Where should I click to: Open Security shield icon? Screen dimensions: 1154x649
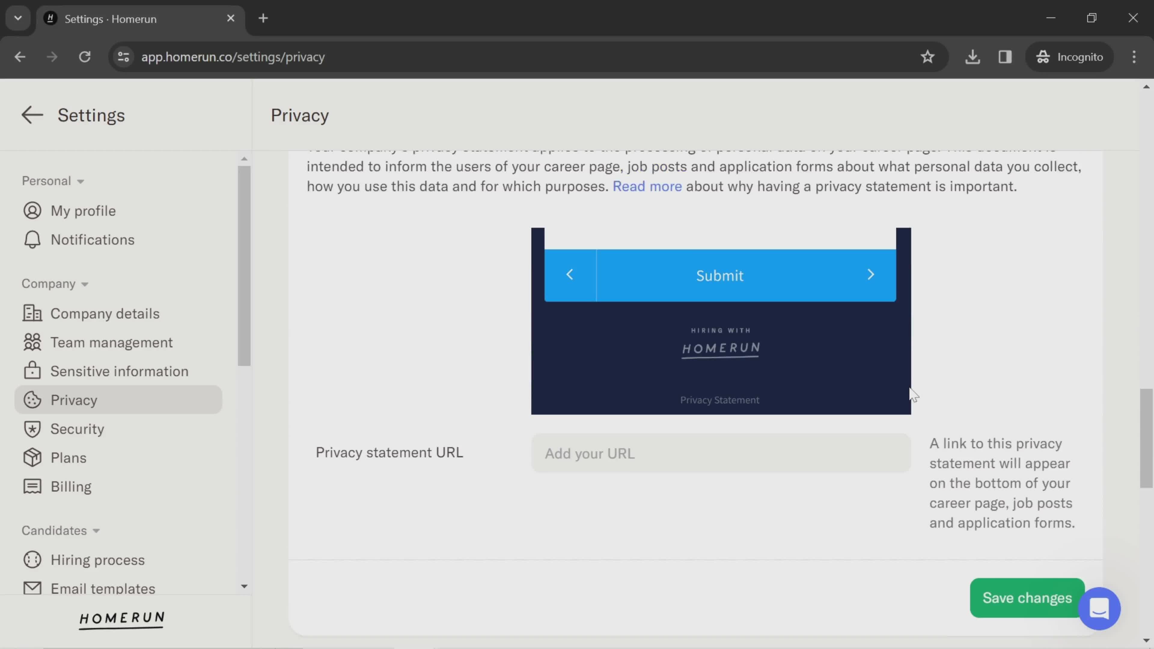(x=32, y=429)
